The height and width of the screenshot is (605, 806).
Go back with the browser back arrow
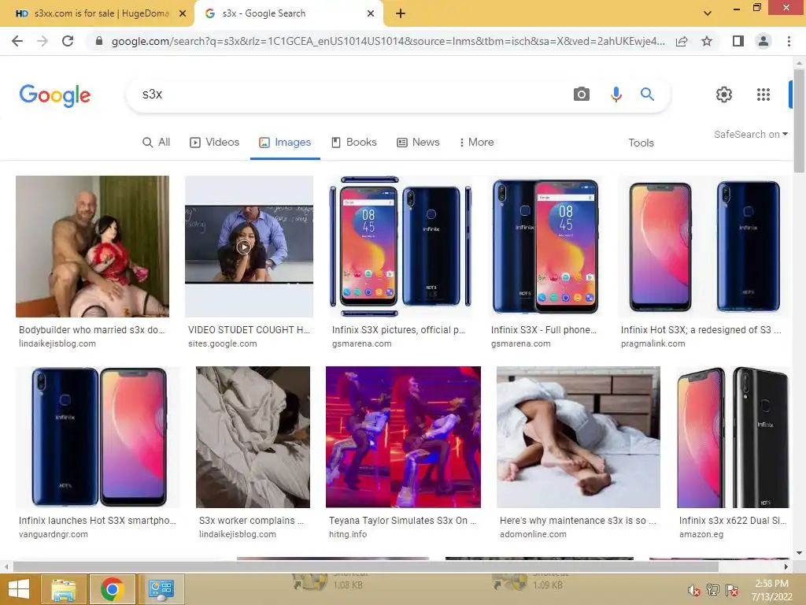17,41
